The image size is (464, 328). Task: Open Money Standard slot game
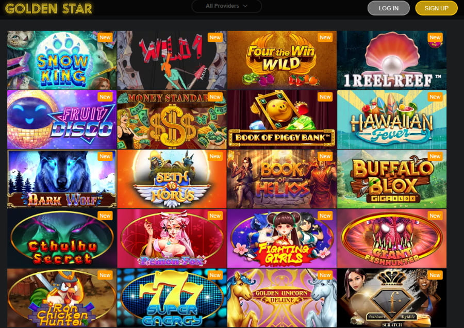point(172,120)
